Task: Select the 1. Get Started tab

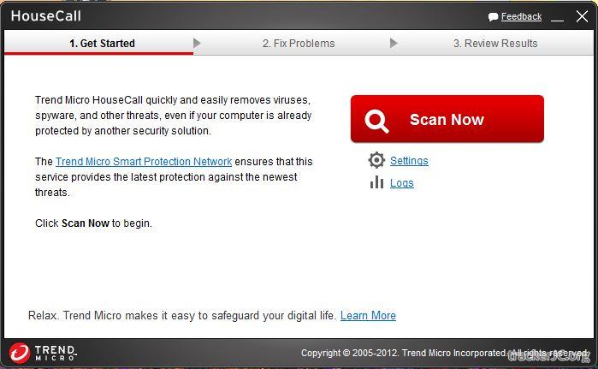Action: pos(102,43)
